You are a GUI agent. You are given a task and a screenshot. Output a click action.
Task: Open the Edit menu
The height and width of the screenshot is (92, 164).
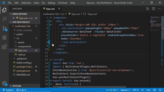click(16, 3)
